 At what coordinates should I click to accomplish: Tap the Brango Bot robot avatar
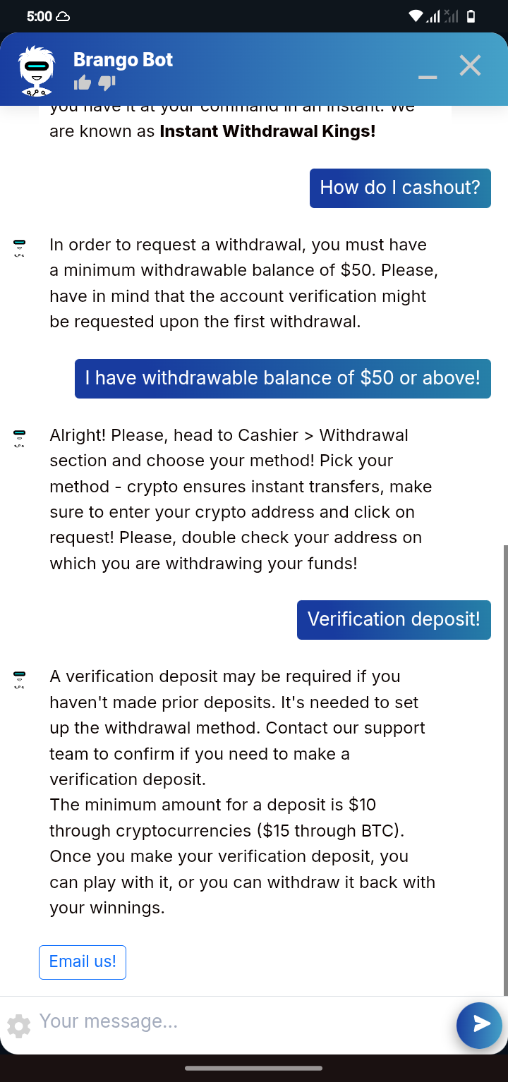tap(36, 71)
